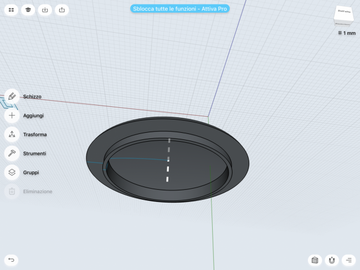
Task: Open the Gruppi layers icon
Action: (12, 173)
